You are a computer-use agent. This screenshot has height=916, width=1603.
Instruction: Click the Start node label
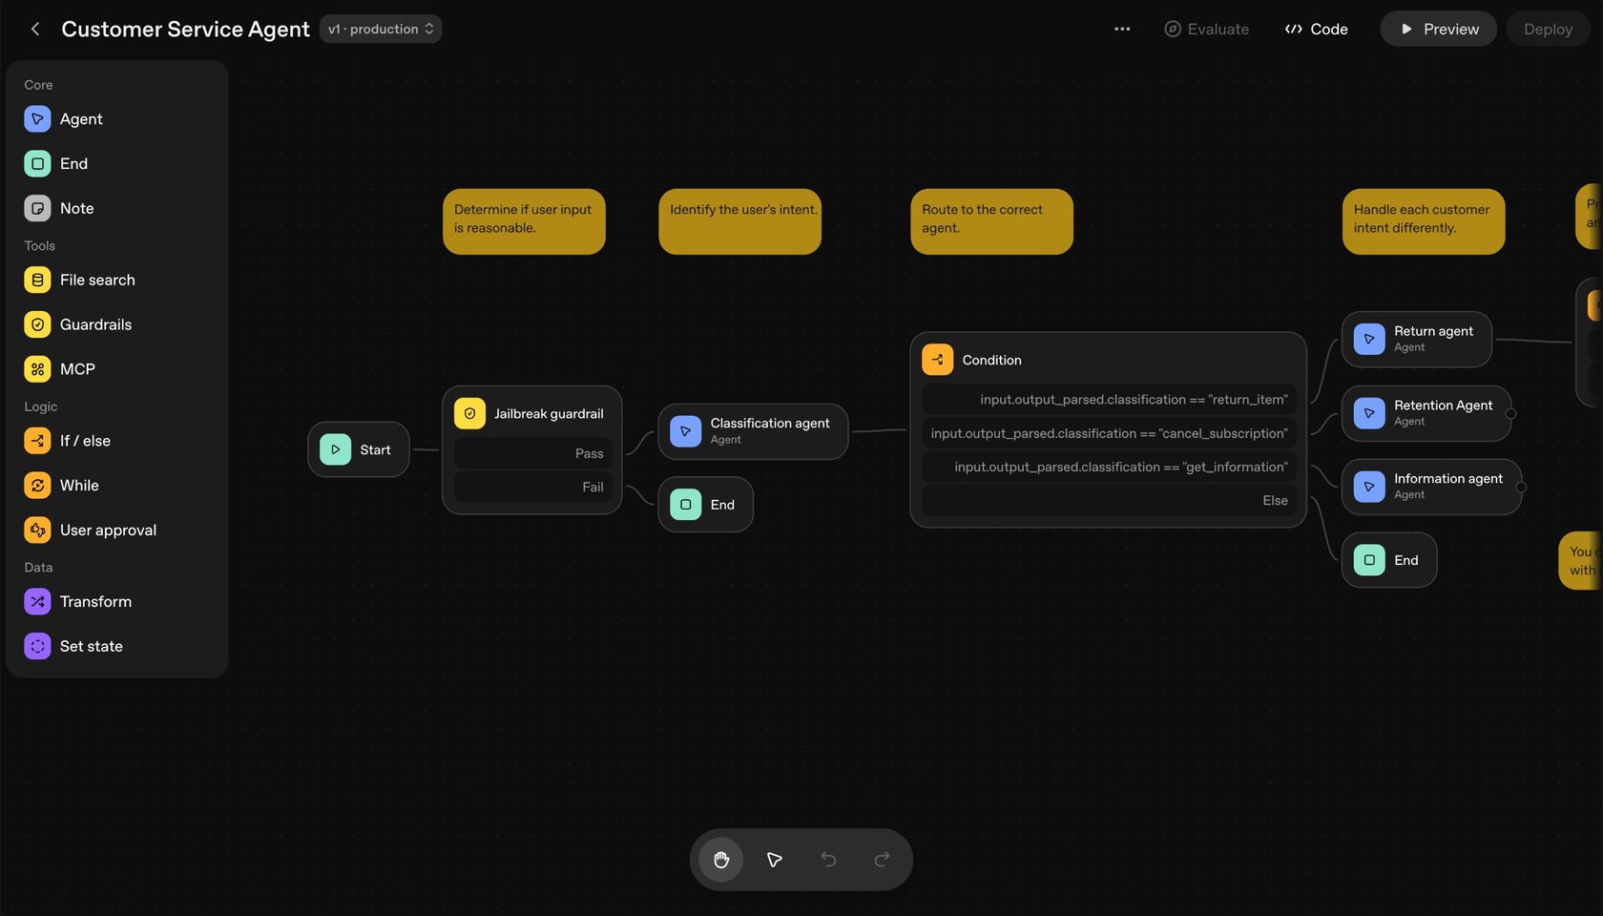click(375, 449)
